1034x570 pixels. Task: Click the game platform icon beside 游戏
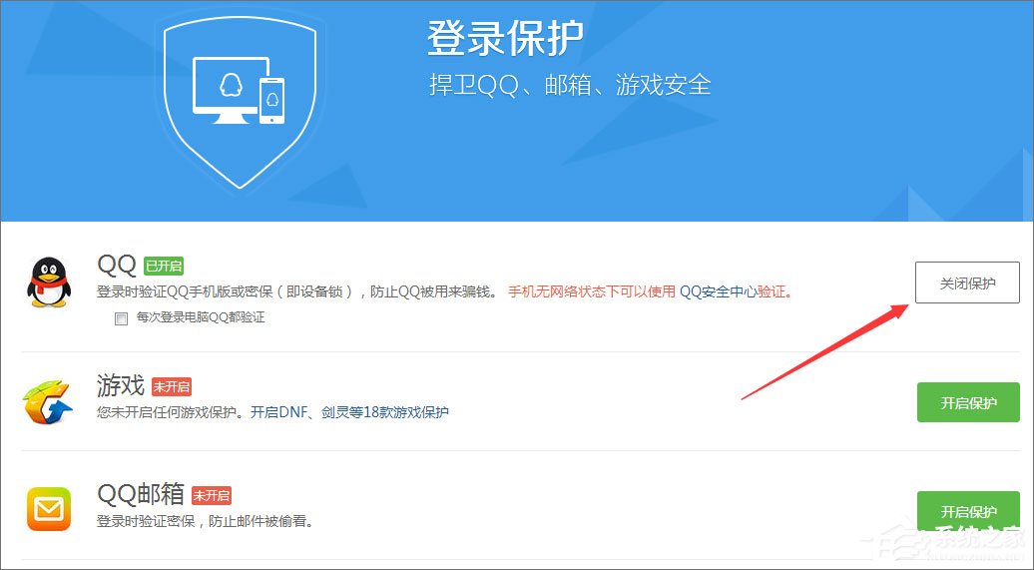click(x=47, y=401)
